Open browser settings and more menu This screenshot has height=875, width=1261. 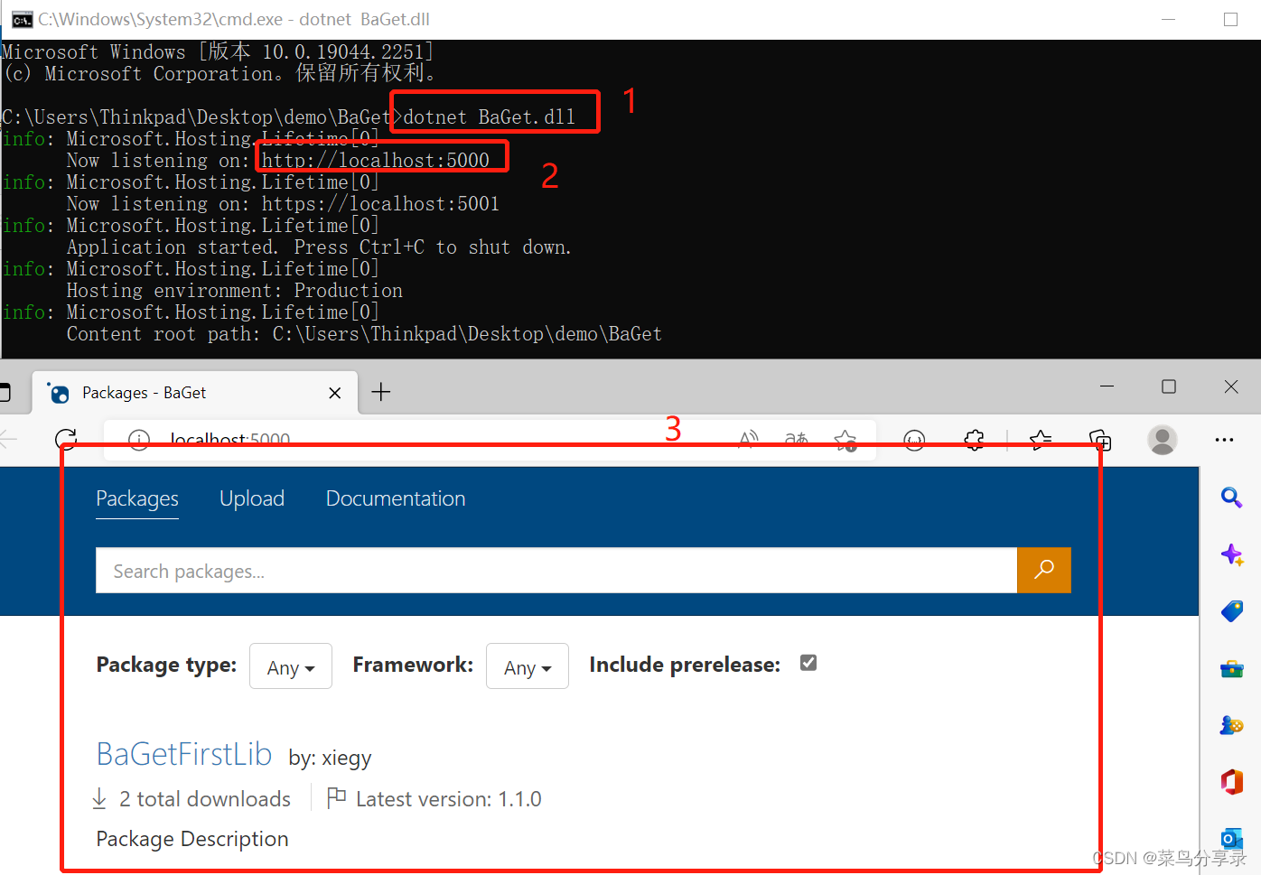pyautogui.click(x=1224, y=440)
